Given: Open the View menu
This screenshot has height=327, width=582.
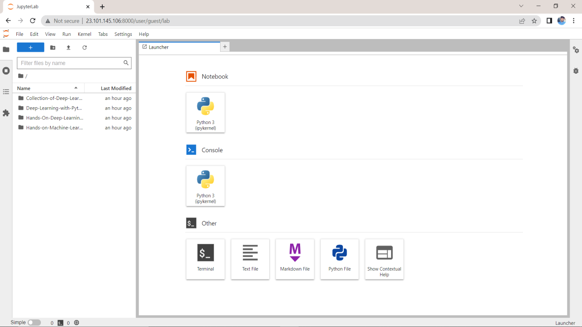Looking at the screenshot, I should (x=50, y=34).
